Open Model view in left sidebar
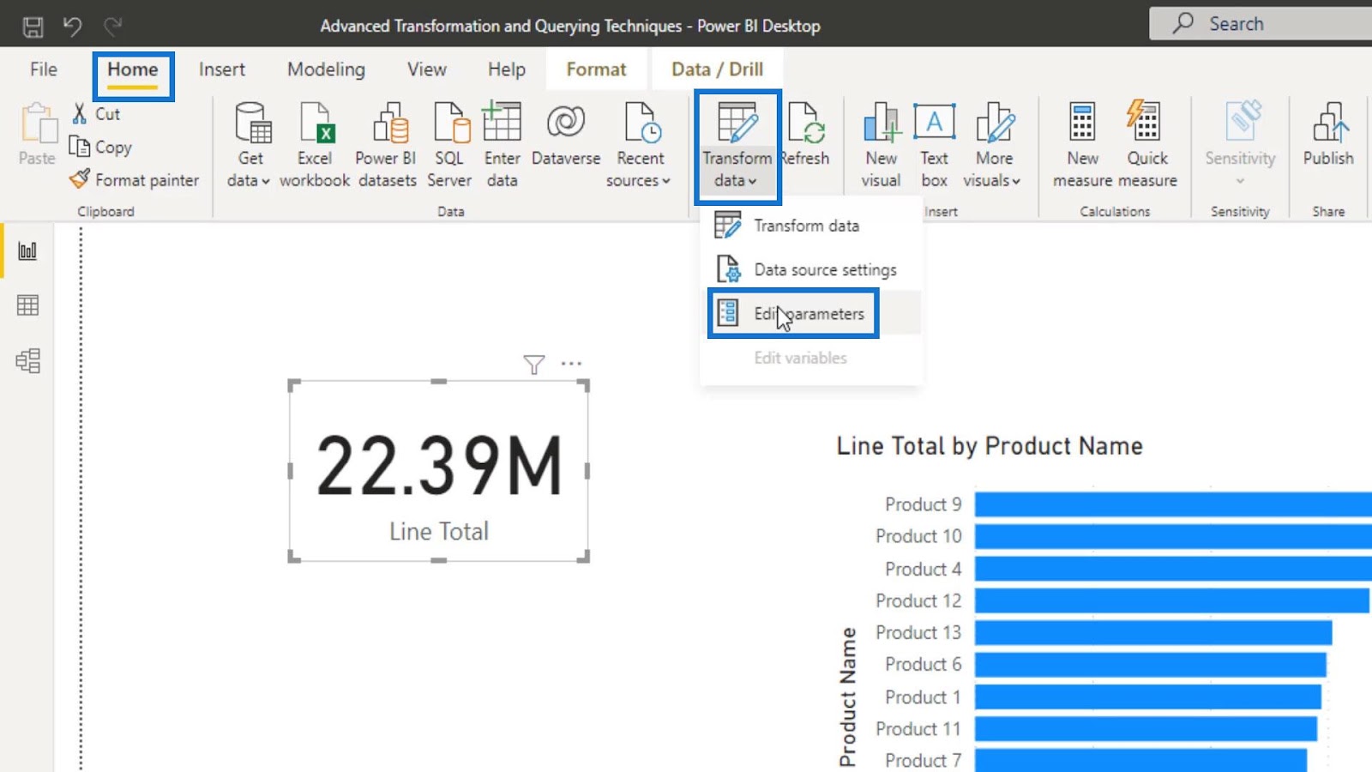 pos(27,360)
